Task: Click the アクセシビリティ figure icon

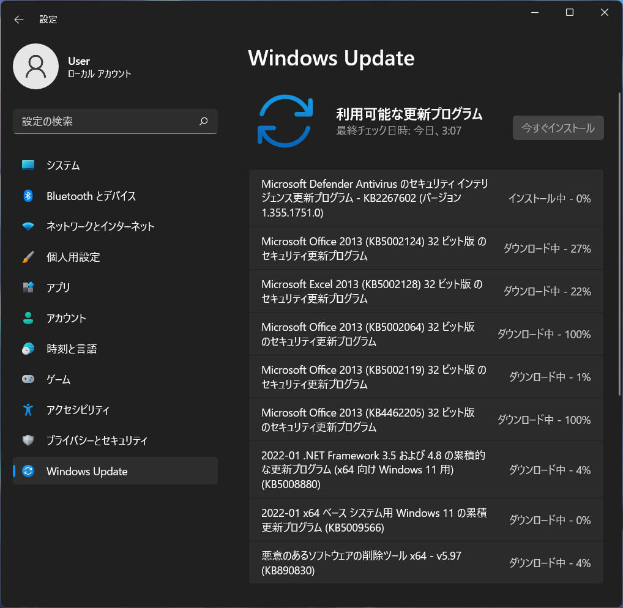Action: pos(28,409)
